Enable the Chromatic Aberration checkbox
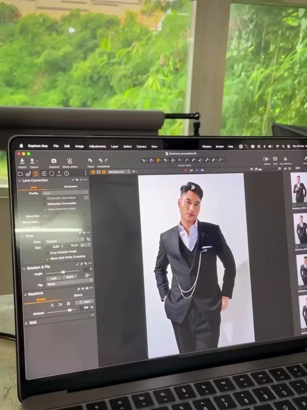 (45, 198)
